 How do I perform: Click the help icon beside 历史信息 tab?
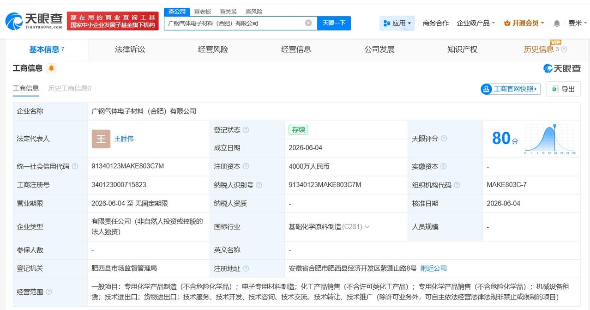click(564, 50)
